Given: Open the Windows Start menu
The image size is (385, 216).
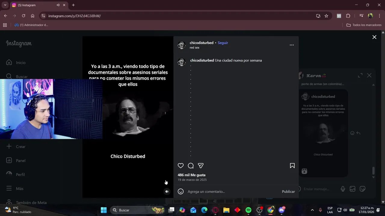Looking at the screenshot, I should (x=104, y=210).
